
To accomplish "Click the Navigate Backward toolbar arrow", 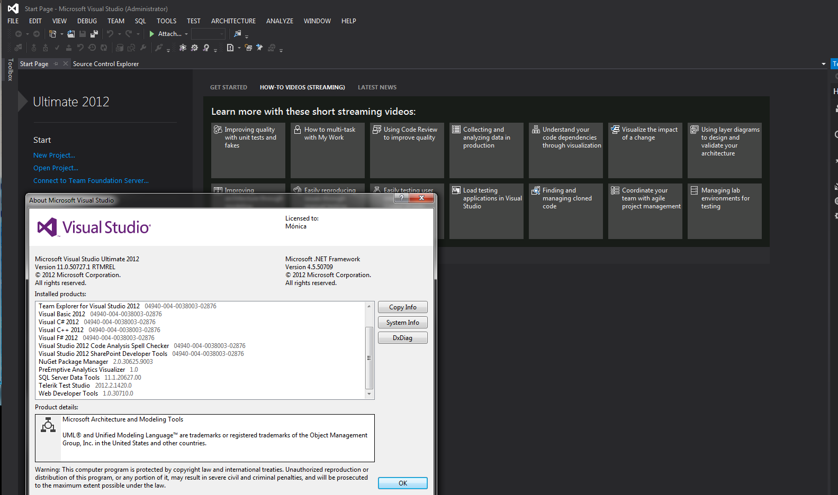I will pyautogui.click(x=19, y=34).
